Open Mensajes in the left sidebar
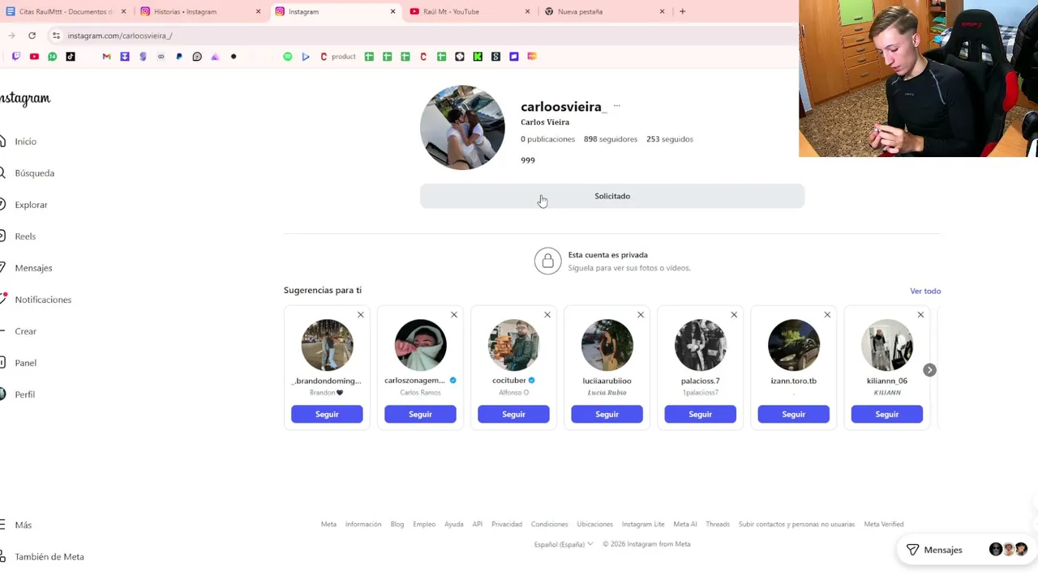 (x=26, y=268)
